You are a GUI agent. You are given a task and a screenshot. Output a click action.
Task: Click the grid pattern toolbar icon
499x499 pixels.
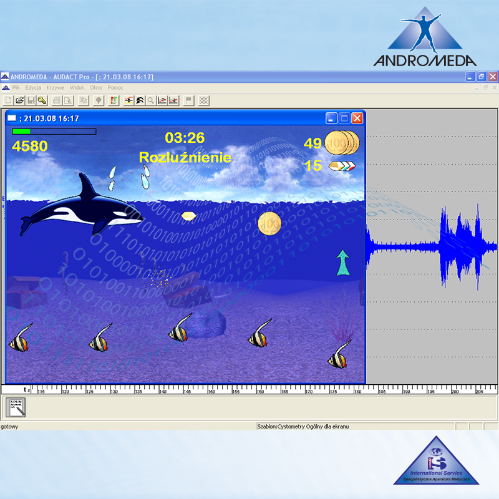[203, 100]
